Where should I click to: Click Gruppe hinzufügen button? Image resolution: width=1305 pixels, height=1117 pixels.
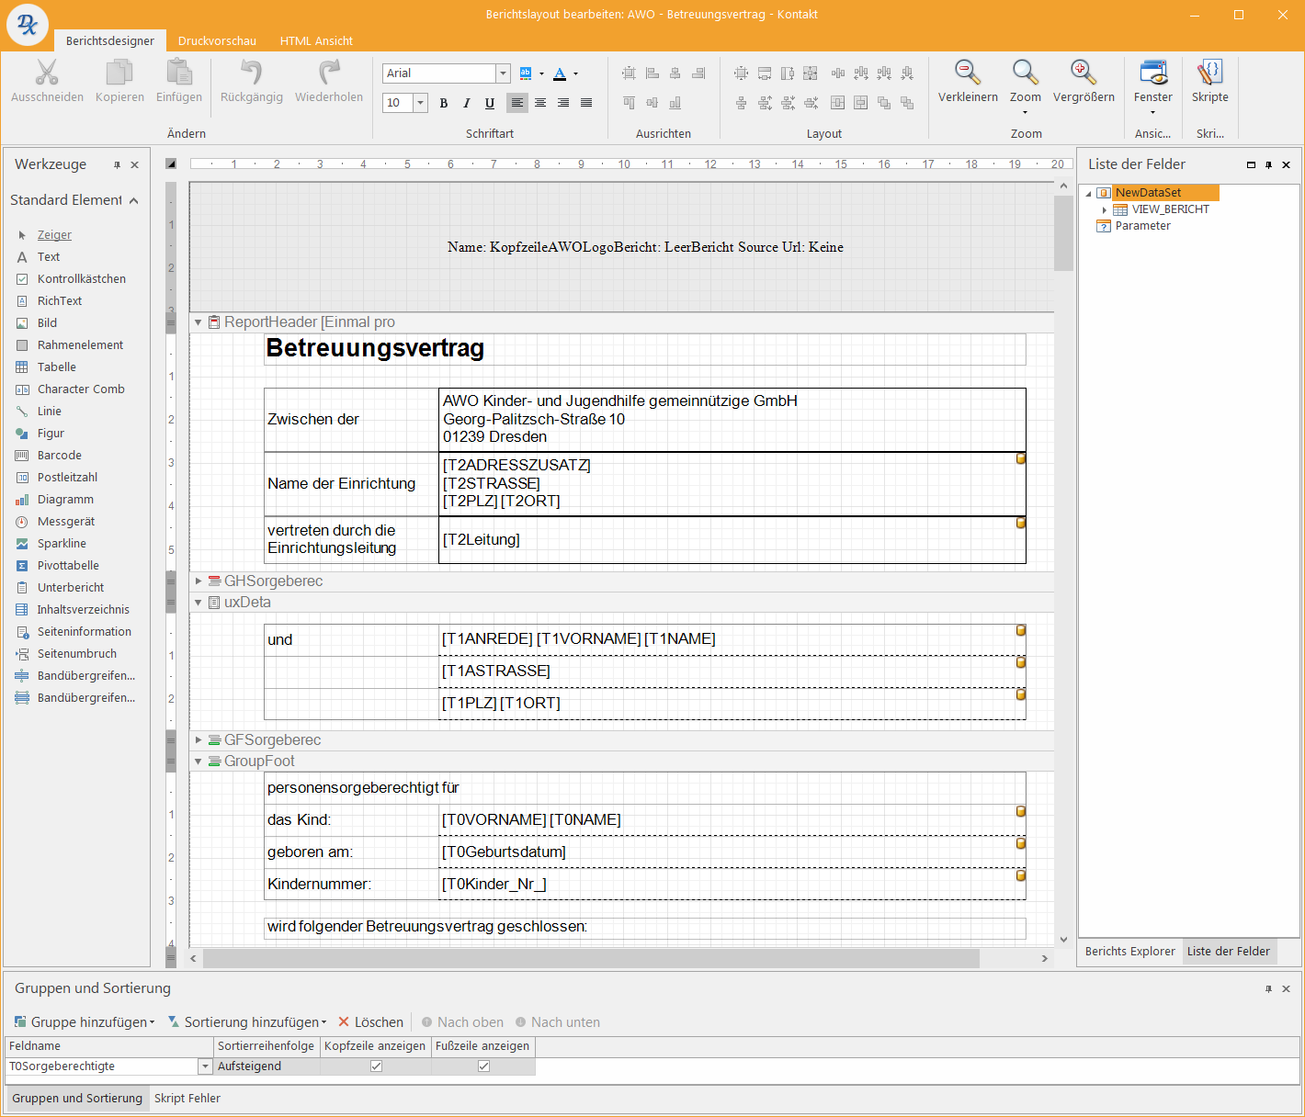84,1022
